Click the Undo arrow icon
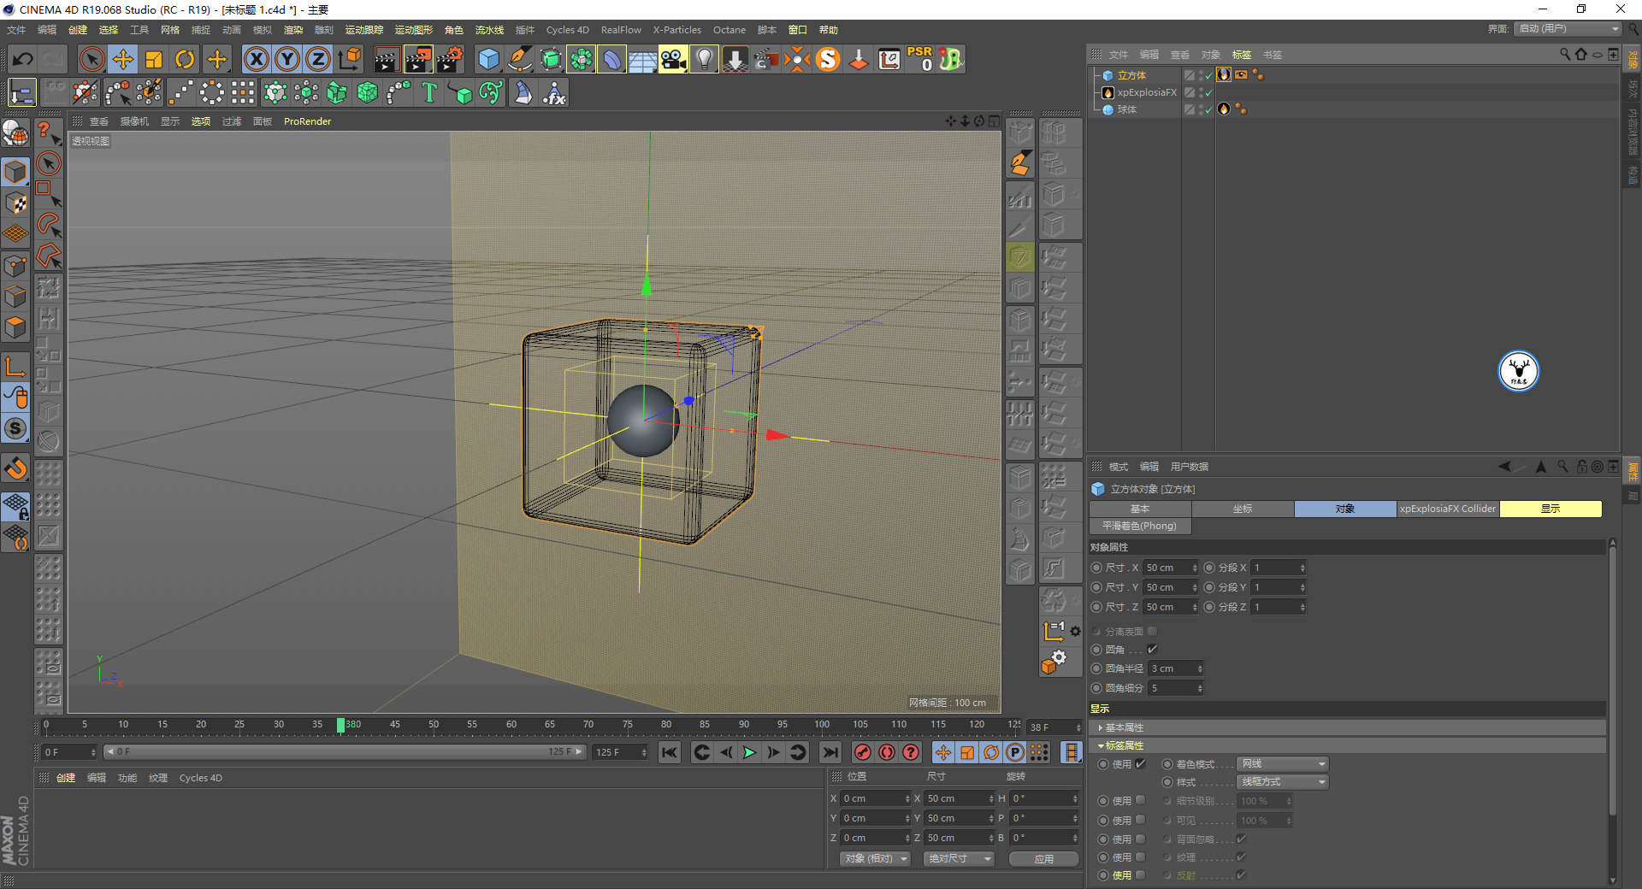 click(23, 59)
